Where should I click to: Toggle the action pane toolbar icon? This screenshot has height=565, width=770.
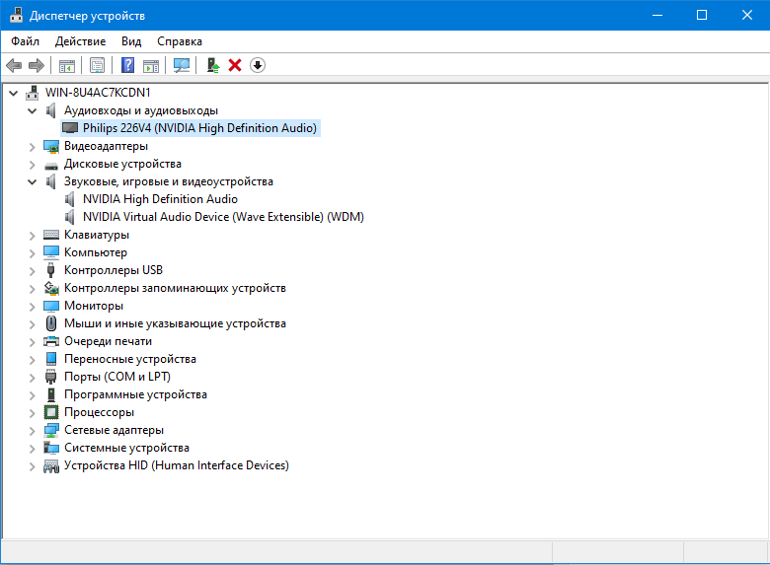151,65
